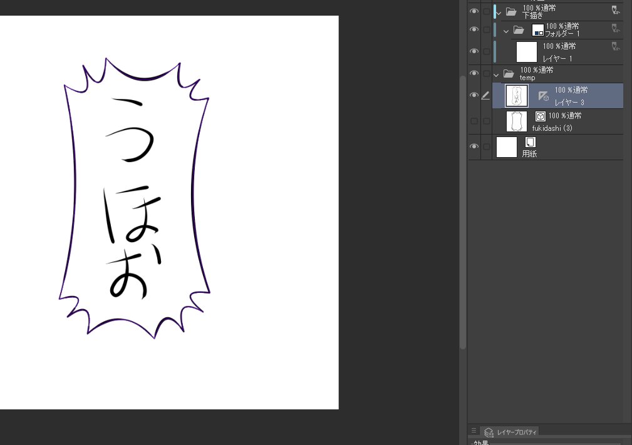The image size is (632, 445).
Task: Select the 下描き folder name
Action: click(532, 15)
